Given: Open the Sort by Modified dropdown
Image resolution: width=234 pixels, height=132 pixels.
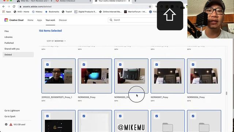Looking at the screenshot, I should pyautogui.click(x=56, y=41).
